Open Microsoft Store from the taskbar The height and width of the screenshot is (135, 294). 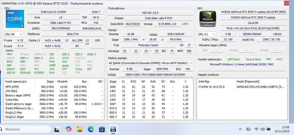102,129
